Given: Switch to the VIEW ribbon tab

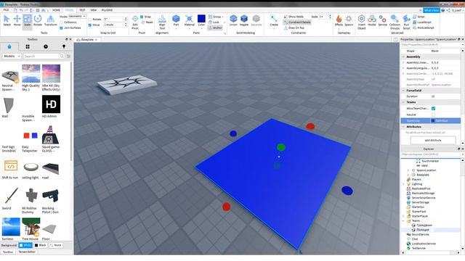Looking at the screenshot, I should tap(94, 10).
